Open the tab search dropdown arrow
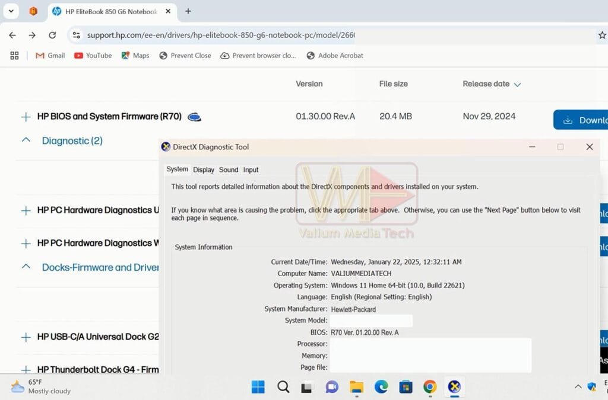The height and width of the screenshot is (400, 608). [11, 11]
